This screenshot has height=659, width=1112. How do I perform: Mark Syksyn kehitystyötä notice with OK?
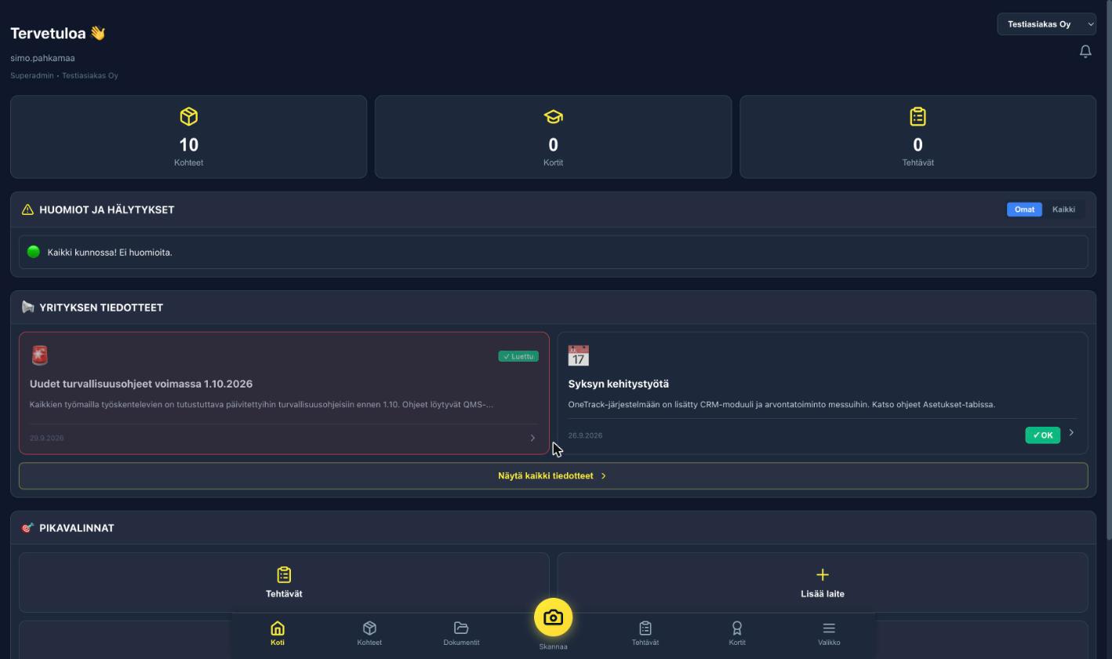1042,435
